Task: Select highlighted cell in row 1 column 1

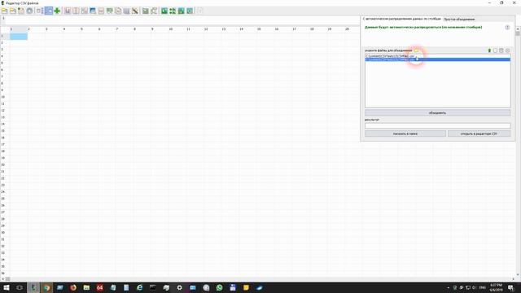Action: (x=19, y=36)
